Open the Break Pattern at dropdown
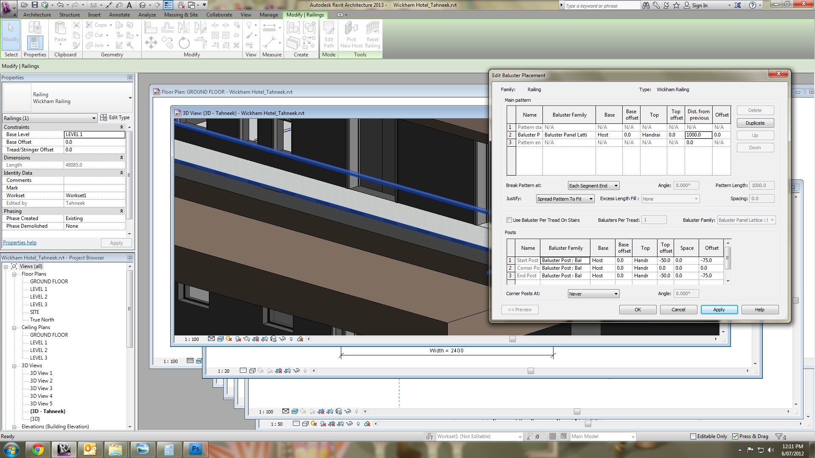815x458 pixels. coord(593,186)
